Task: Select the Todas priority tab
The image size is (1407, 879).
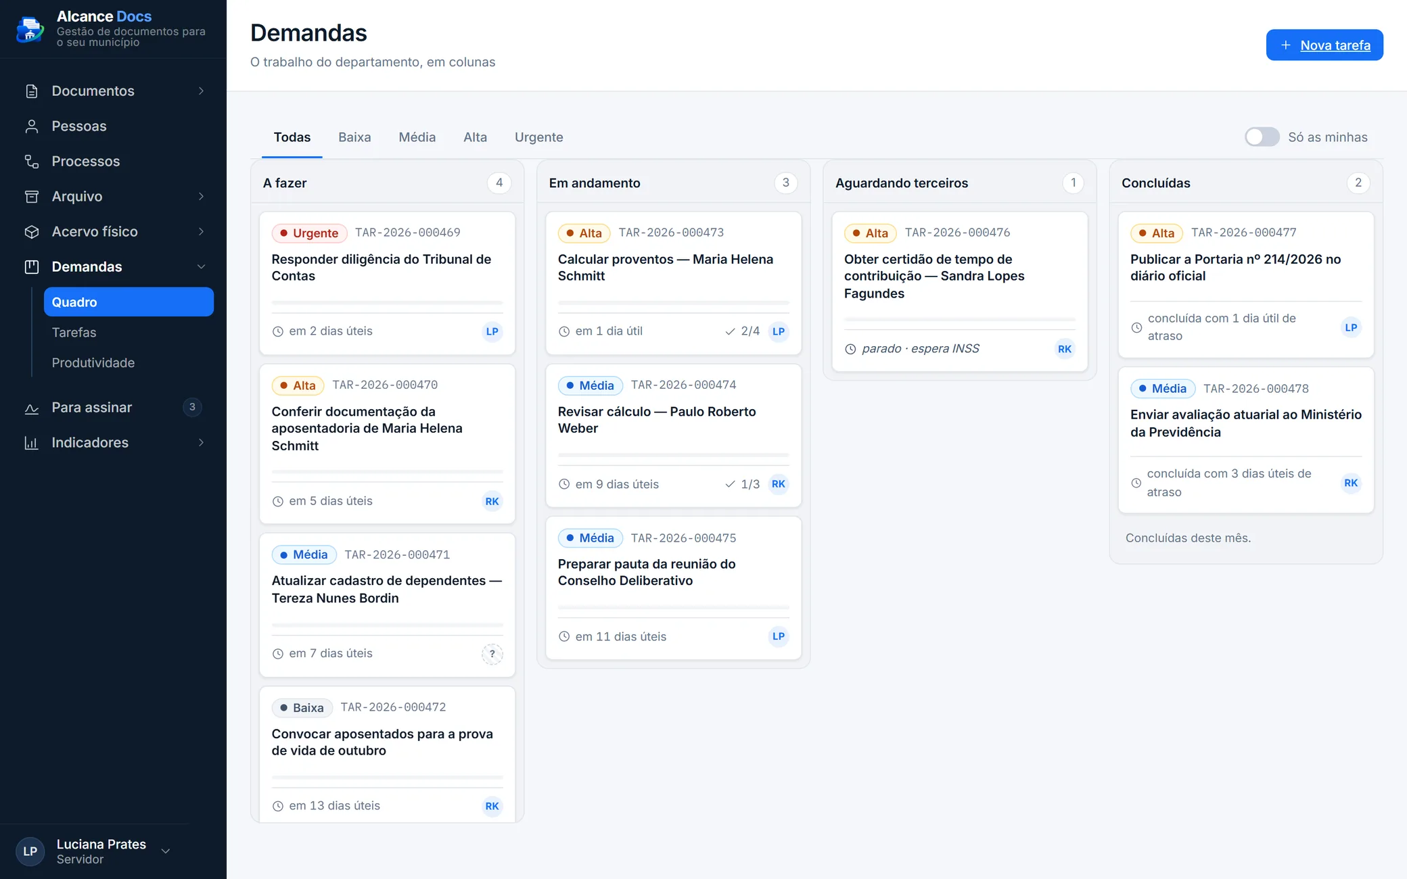Action: [292, 137]
